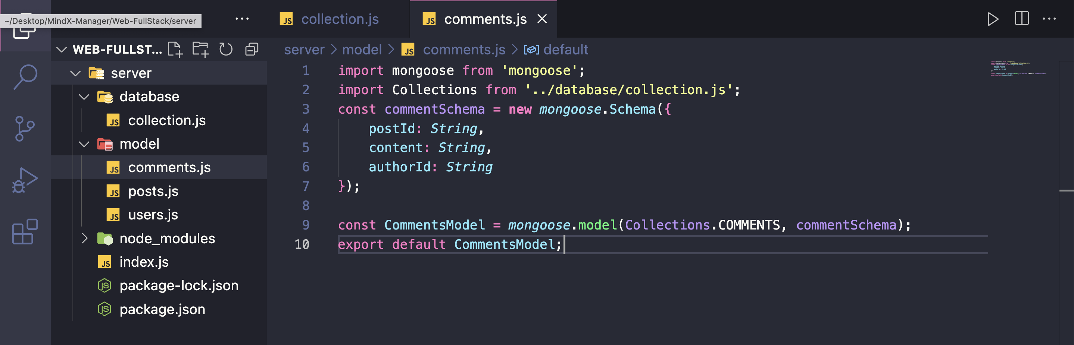Click the model breadcrumb link
Viewport: 1074px width, 345px height.
click(x=362, y=50)
